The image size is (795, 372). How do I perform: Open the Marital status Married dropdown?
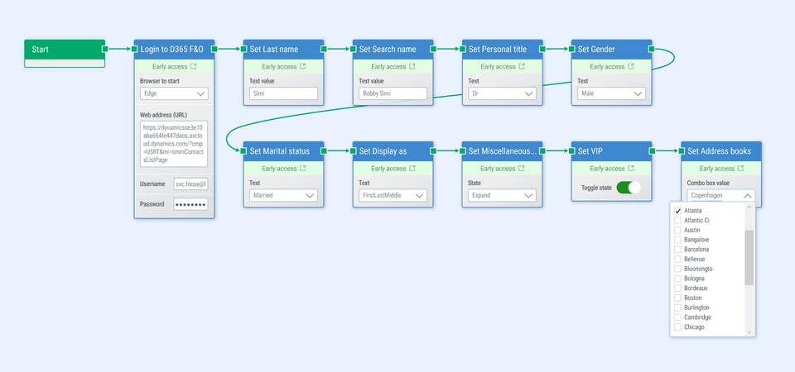pyautogui.click(x=283, y=195)
